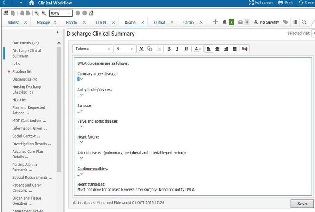This screenshot has height=212, width=315.
Task: Click the sidebar vertical scrollbar
Action: (x=59, y=105)
